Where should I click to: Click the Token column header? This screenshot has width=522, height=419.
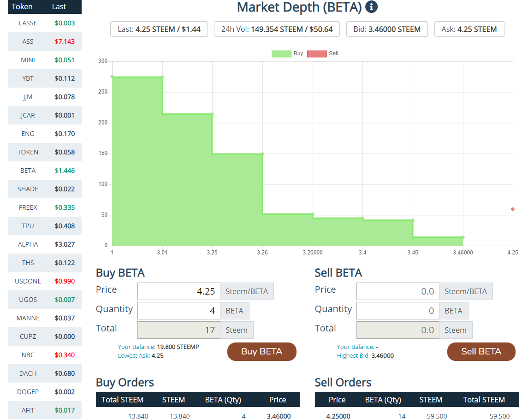coord(22,6)
